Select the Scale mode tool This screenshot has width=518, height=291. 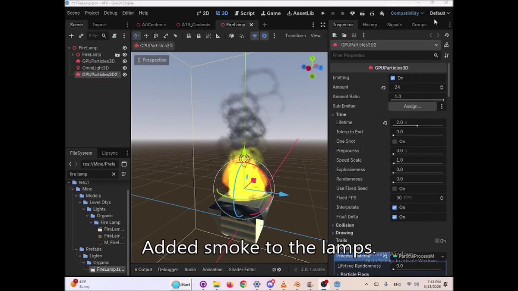coord(166,36)
